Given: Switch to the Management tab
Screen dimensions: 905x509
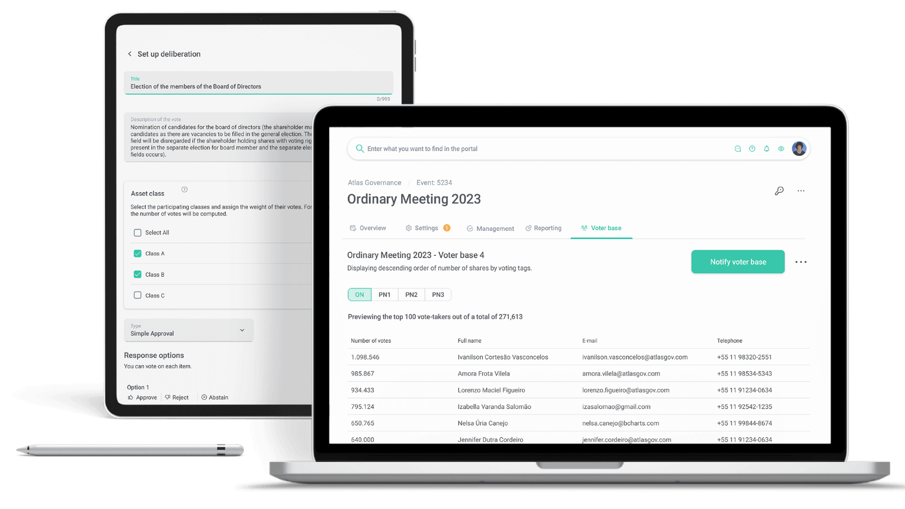Looking at the screenshot, I should coord(495,228).
